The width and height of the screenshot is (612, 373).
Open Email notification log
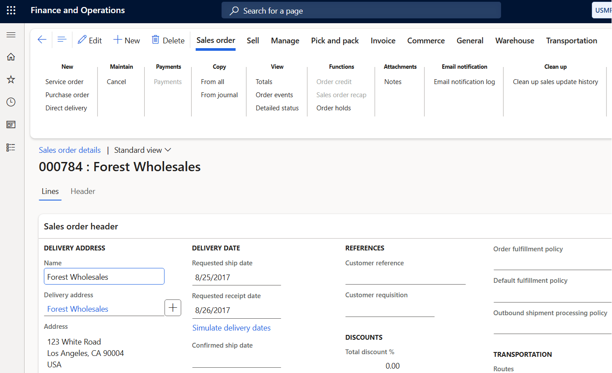[x=464, y=82]
